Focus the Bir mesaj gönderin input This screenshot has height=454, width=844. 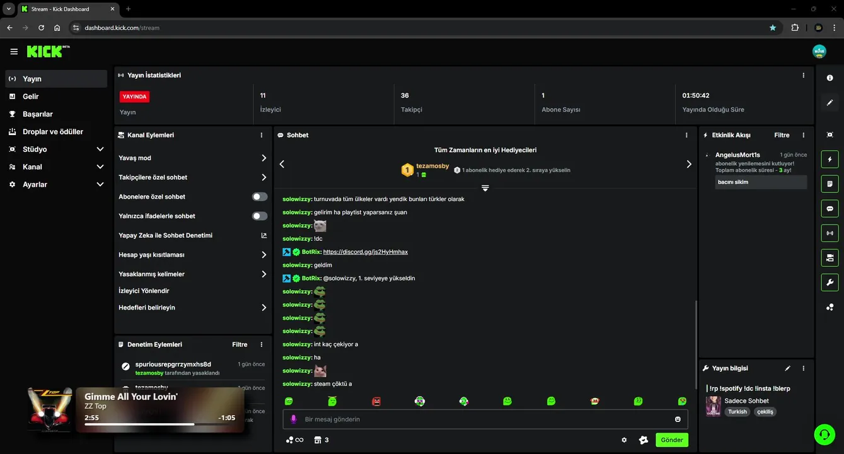click(485, 419)
